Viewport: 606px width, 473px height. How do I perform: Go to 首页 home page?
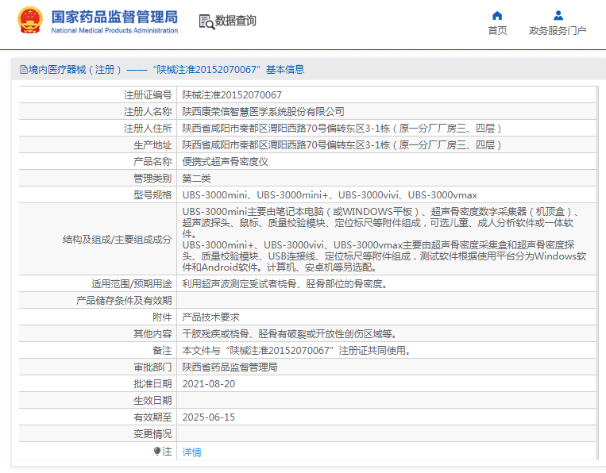pyautogui.click(x=497, y=30)
